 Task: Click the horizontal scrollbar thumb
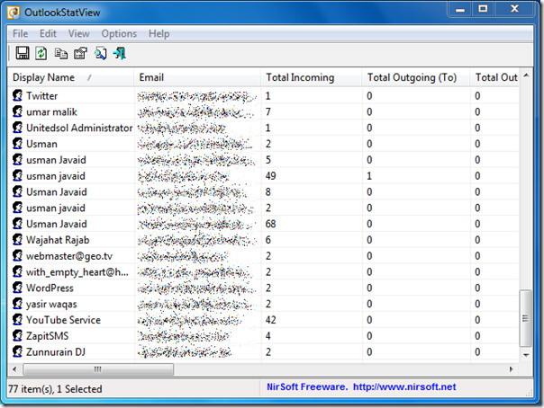tap(98, 369)
